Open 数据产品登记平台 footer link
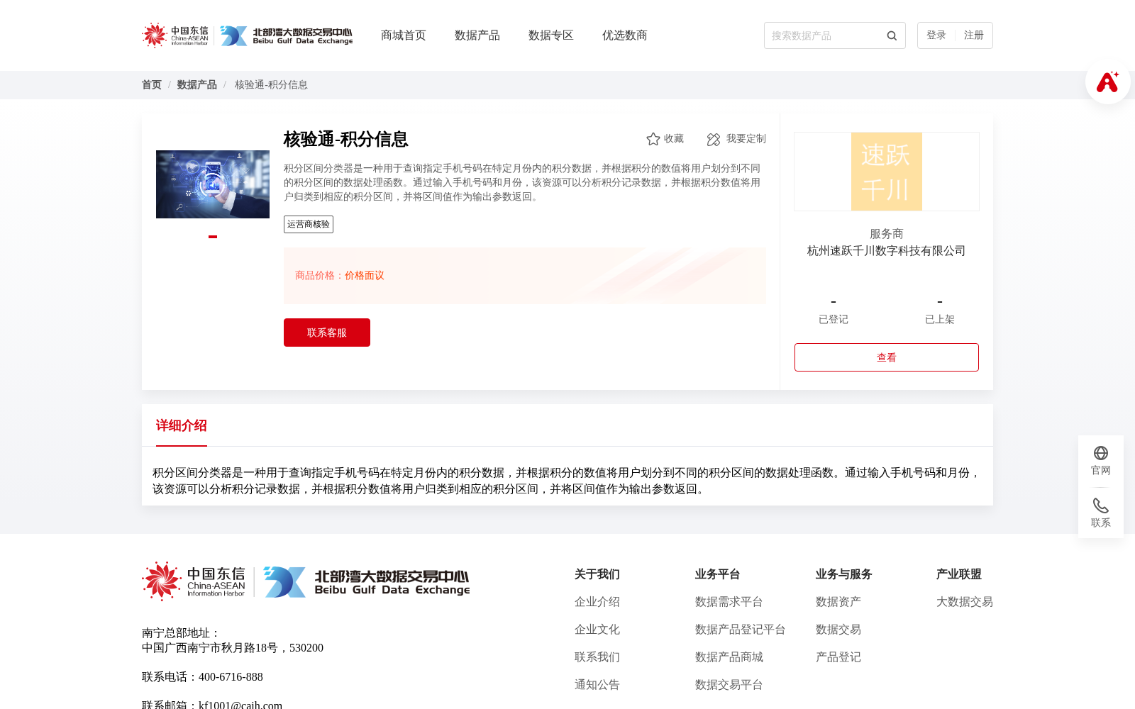 (741, 630)
